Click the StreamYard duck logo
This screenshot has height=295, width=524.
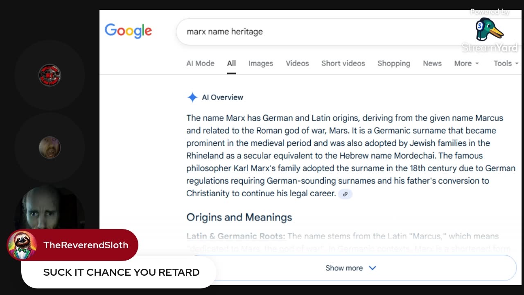pyautogui.click(x=488, y=29)
